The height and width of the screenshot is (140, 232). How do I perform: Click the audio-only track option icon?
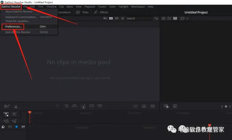coord(14,121)
